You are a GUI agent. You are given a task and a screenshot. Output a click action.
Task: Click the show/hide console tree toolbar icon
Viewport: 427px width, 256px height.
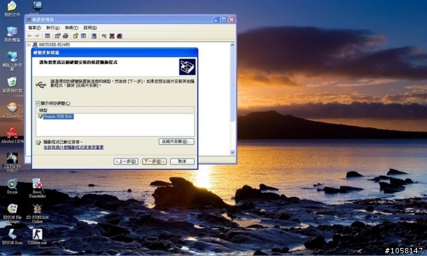47,36
